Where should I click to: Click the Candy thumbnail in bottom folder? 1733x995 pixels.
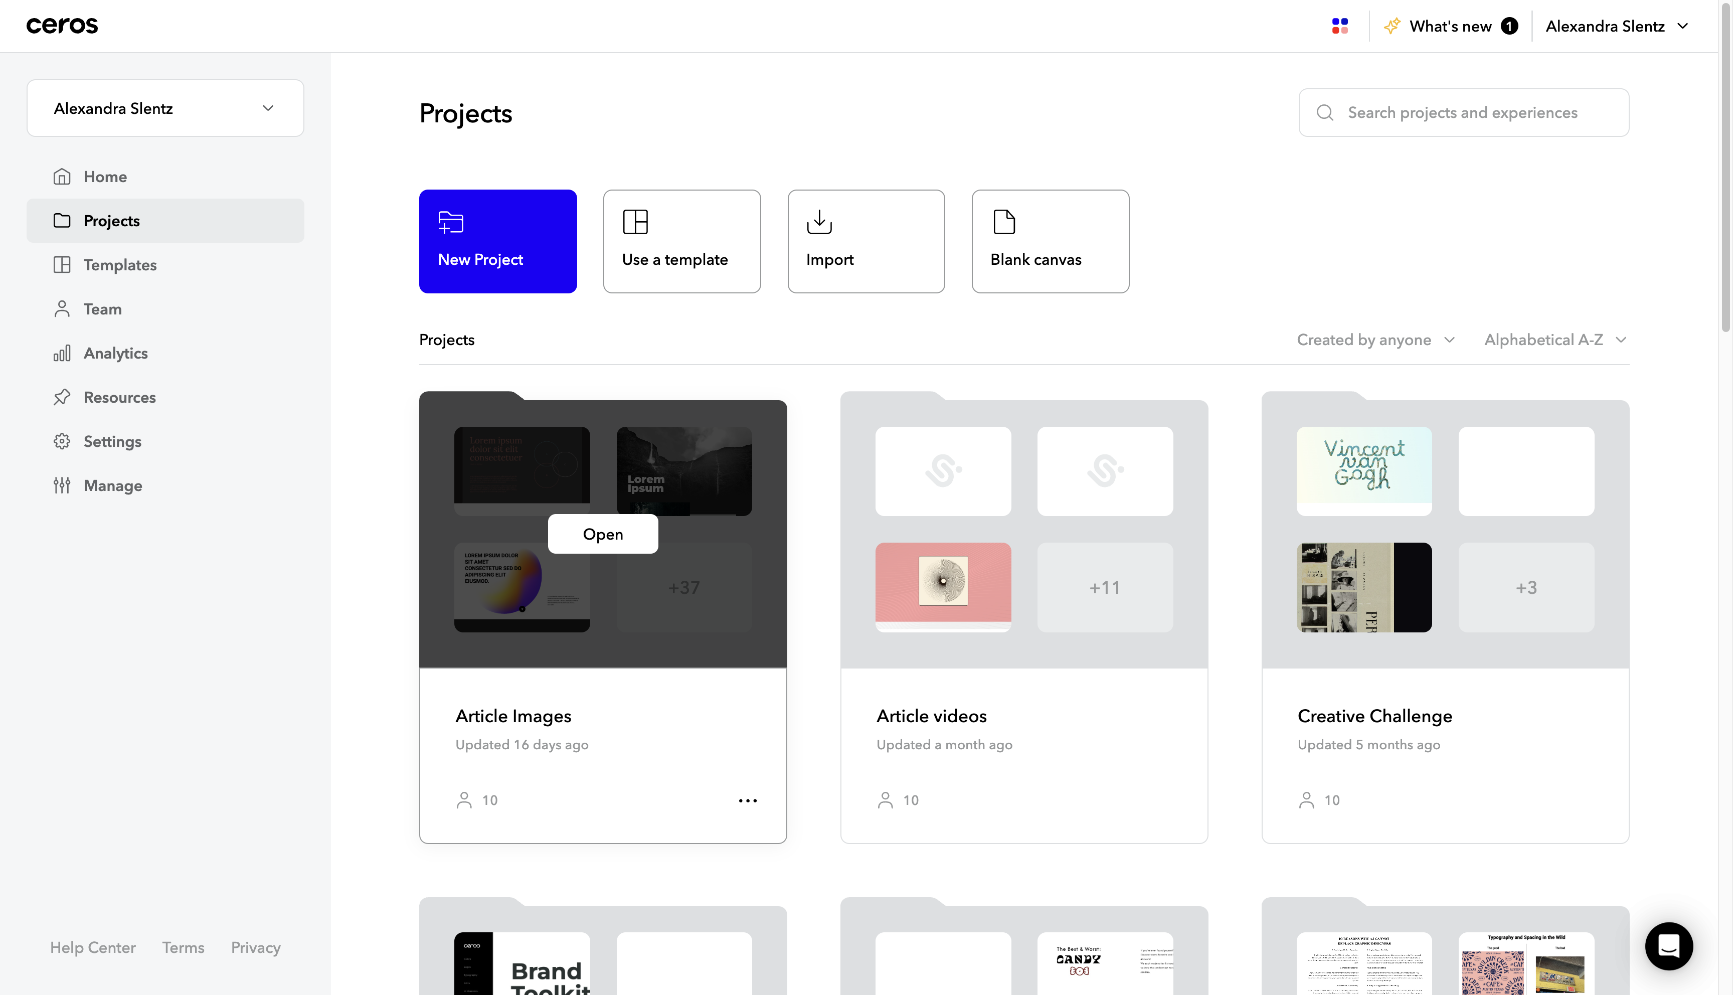pos(1105,963)
